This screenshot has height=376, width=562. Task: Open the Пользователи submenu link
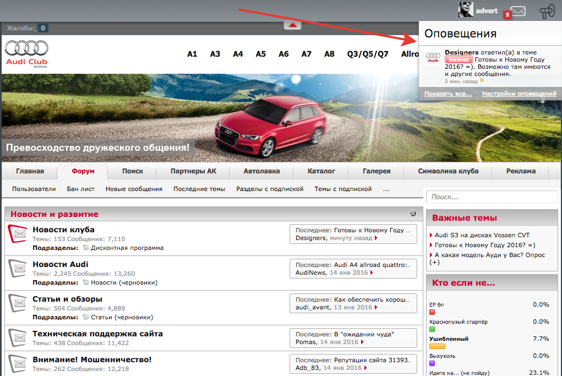(x=34, y=189)
